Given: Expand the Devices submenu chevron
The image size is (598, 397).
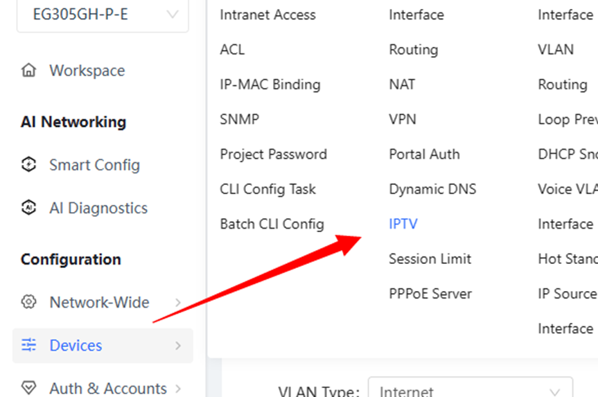Looking at the screenshot, I should click(x=177, y=346).
